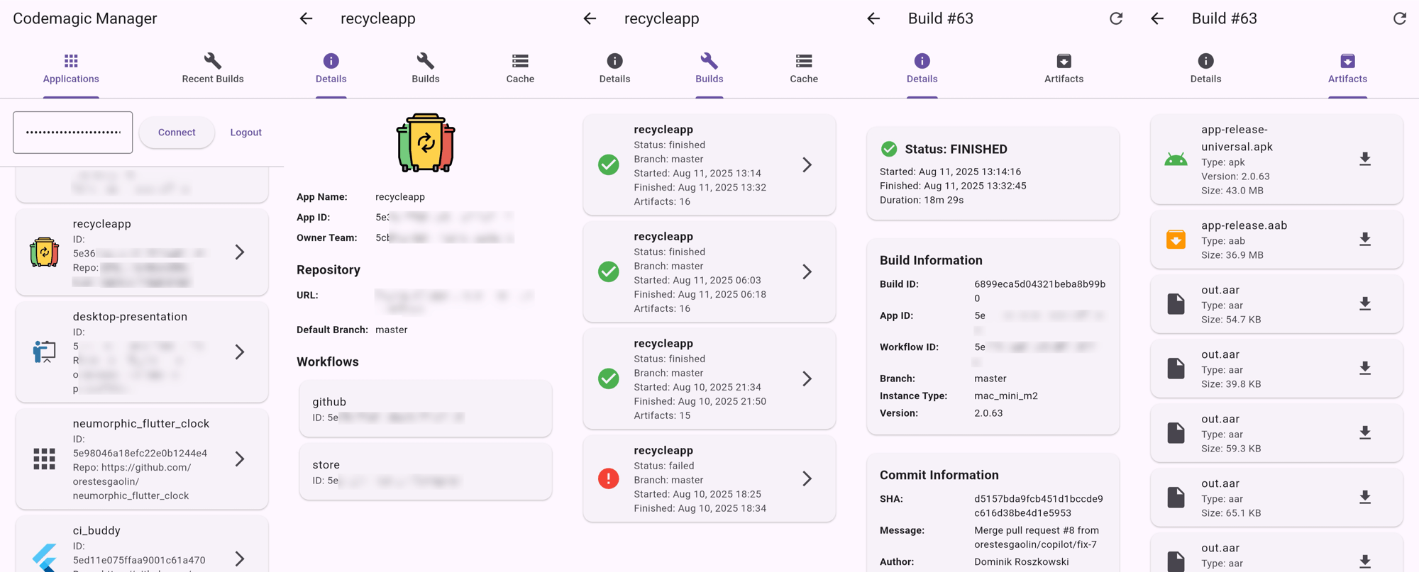Click the file icon of out.aar 54.7 KB
Screen dimensions: 1419x572
[1176, 304]
